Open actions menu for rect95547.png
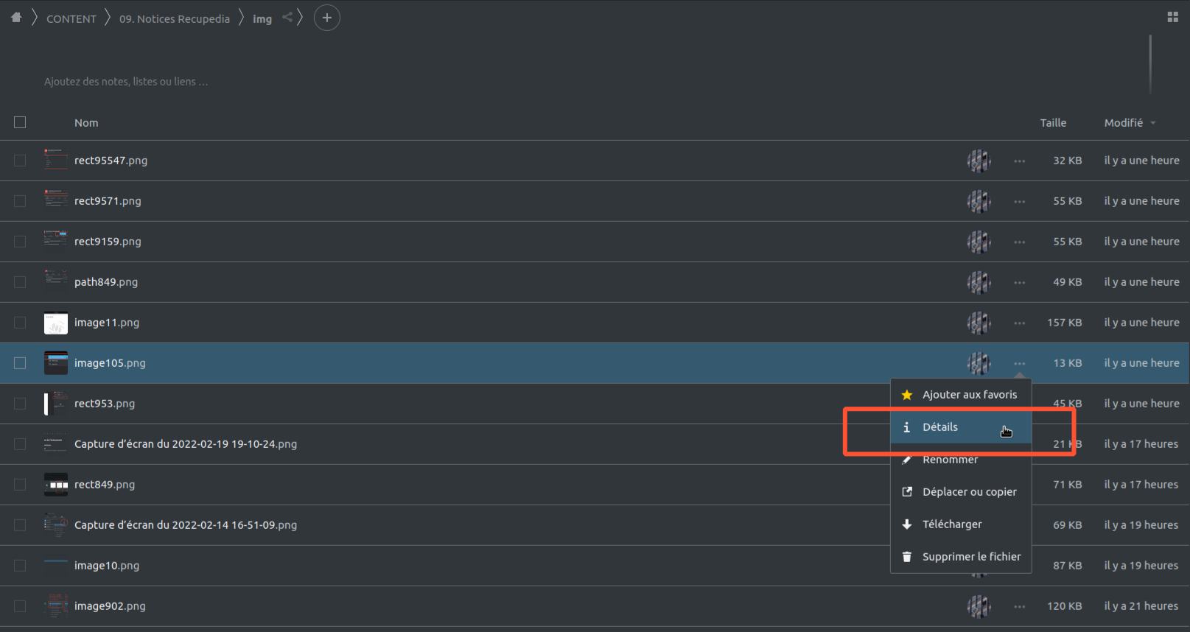The image size is (1190, 632). [x=1019, y=161]
